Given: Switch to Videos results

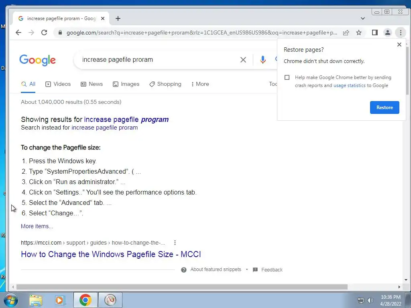Looking at the screenshot, I should click(x=58, y=84).
